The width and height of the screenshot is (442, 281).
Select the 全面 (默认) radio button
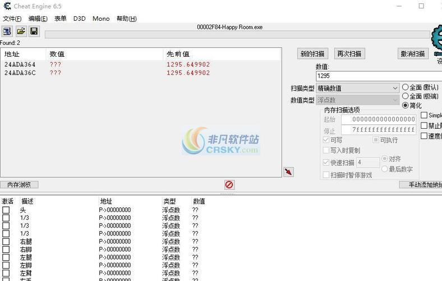click(x=406, y=87)
